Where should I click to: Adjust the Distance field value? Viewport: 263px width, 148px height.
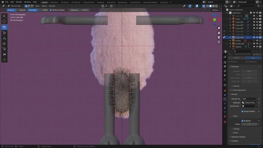[79, 10]
